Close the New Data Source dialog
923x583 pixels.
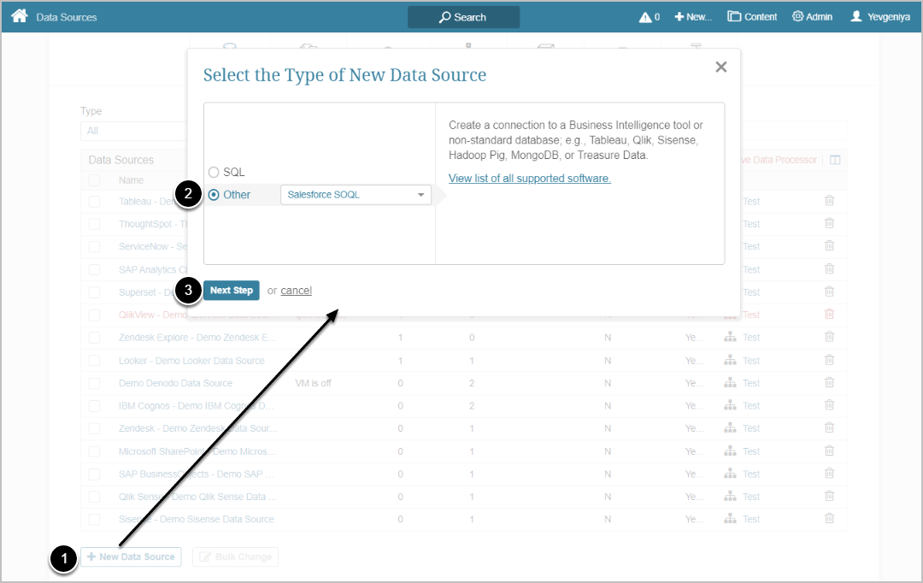pyautogui.click(x=721, y=68)
